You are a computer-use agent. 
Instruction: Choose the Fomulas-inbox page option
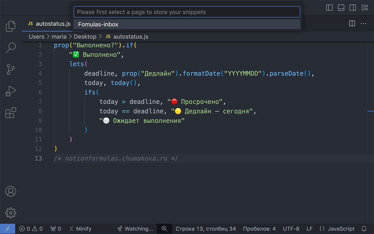[x=187, y=24]
